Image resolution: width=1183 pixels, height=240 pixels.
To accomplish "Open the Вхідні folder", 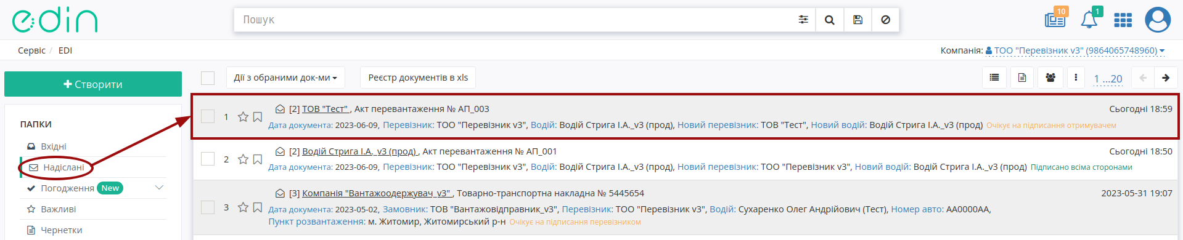I will (54, 146).
